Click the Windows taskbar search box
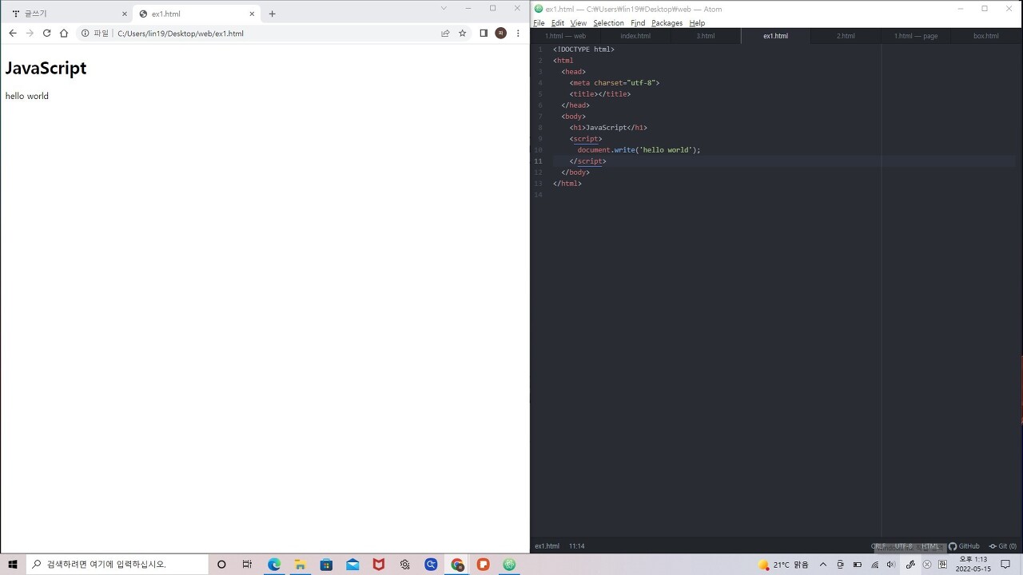This screenshot has width=1023, height=575. pos(117,565)
